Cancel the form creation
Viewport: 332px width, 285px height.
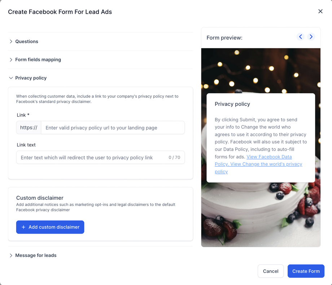coord(271,271)
